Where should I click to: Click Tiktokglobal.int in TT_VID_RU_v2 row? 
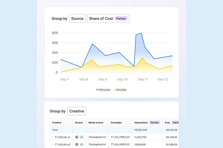pyautogui.click(x=97, y=144)
